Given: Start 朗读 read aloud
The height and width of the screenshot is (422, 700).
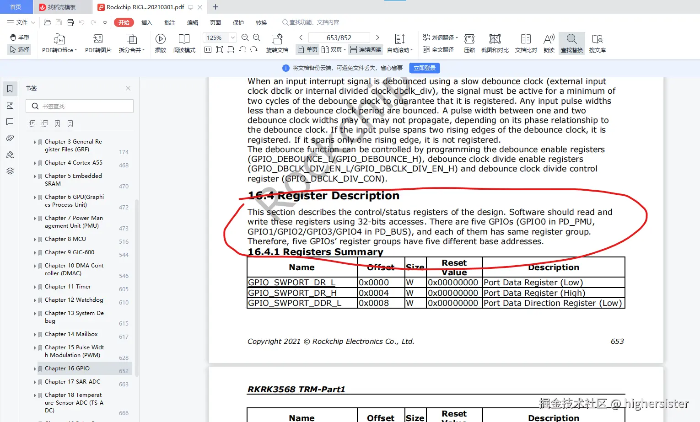Looking at the screenshot, I should pos(549,44).
